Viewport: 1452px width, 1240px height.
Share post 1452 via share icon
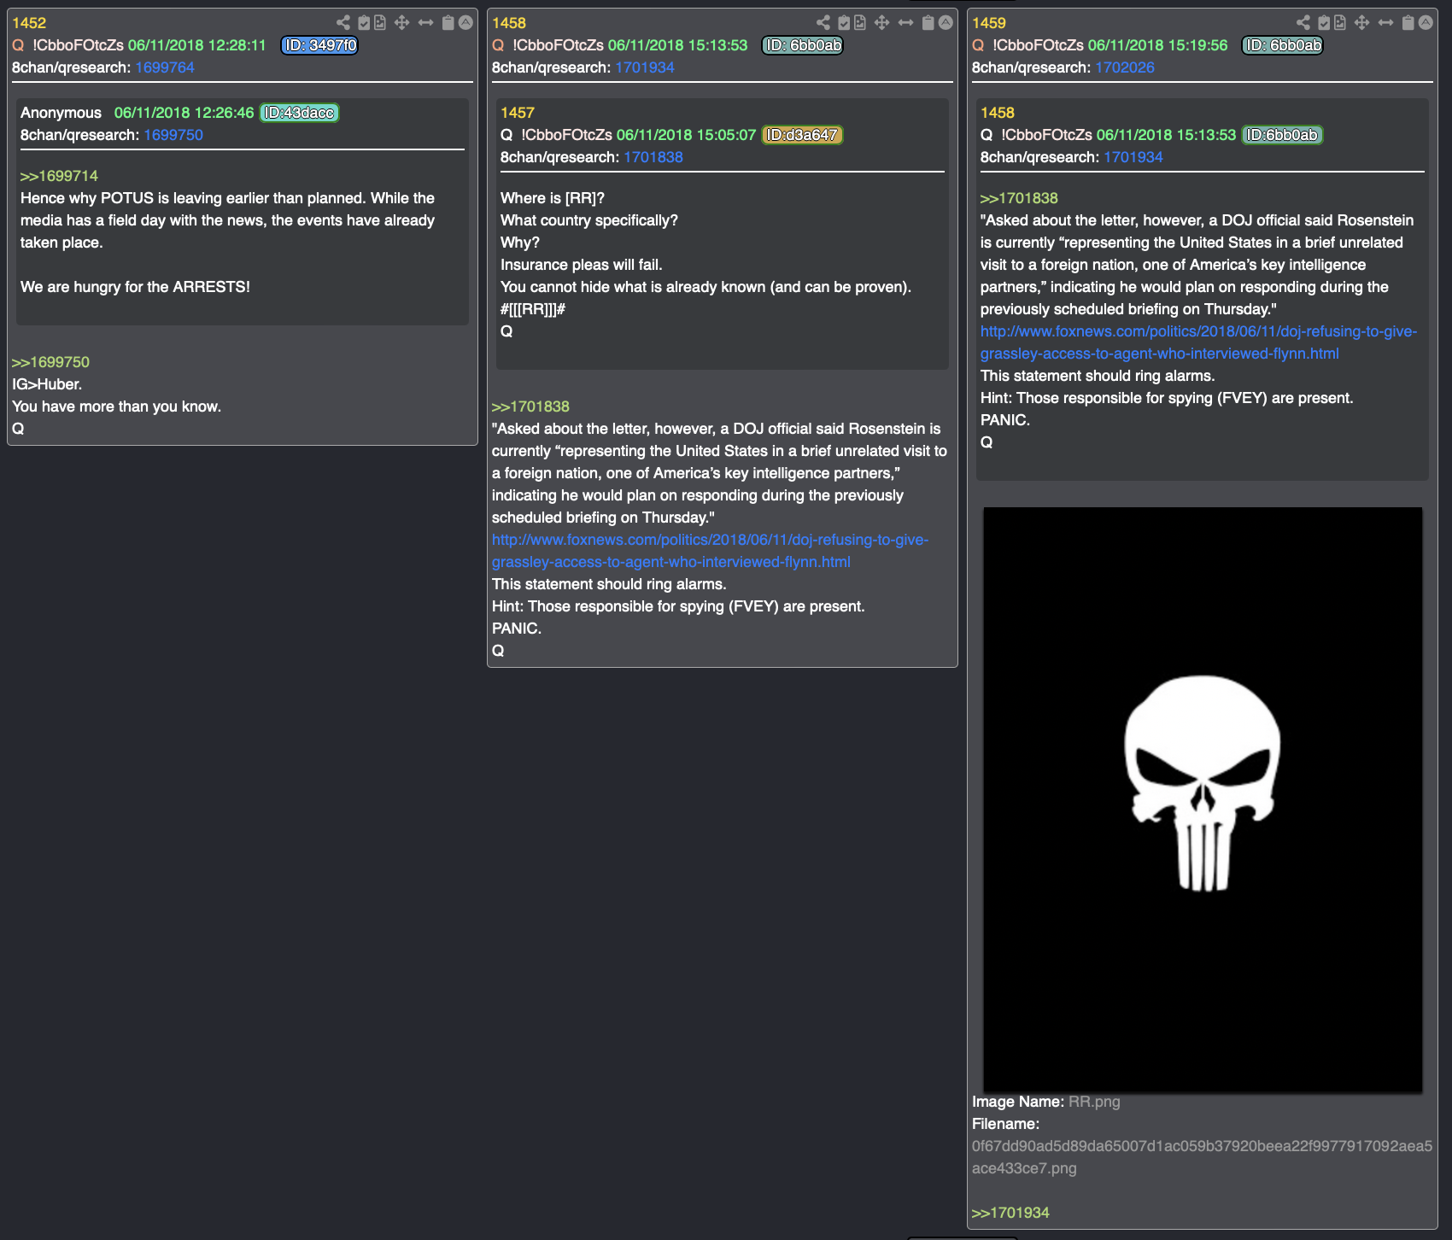click(343, 23)
